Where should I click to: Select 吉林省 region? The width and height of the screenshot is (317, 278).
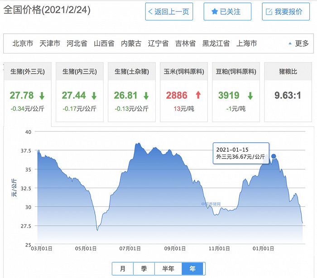(x=185, y=44)
